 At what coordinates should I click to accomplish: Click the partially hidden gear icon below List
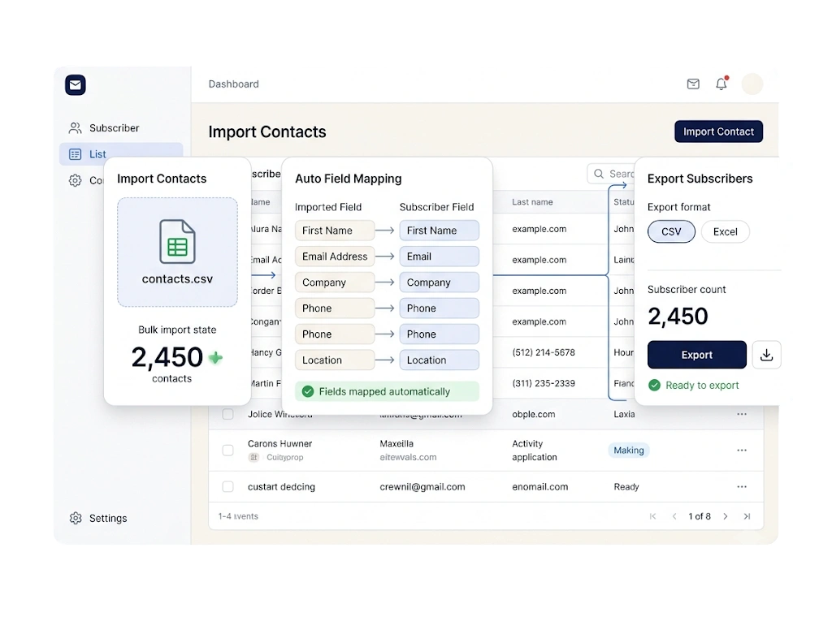coord(76,180)
